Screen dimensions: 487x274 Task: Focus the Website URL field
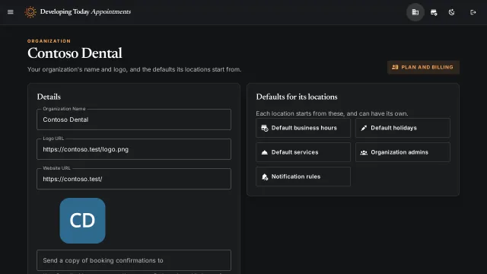tap(134, 179)
